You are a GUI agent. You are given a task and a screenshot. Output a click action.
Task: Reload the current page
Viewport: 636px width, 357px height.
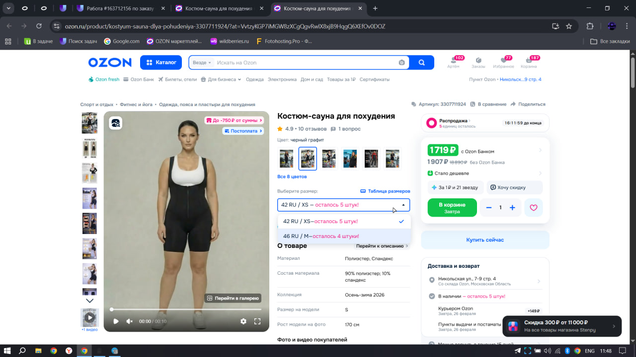39,26
